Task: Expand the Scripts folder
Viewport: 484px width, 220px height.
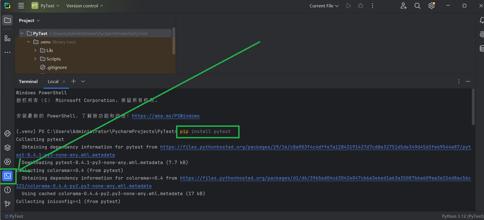Action: coord(35,59)
